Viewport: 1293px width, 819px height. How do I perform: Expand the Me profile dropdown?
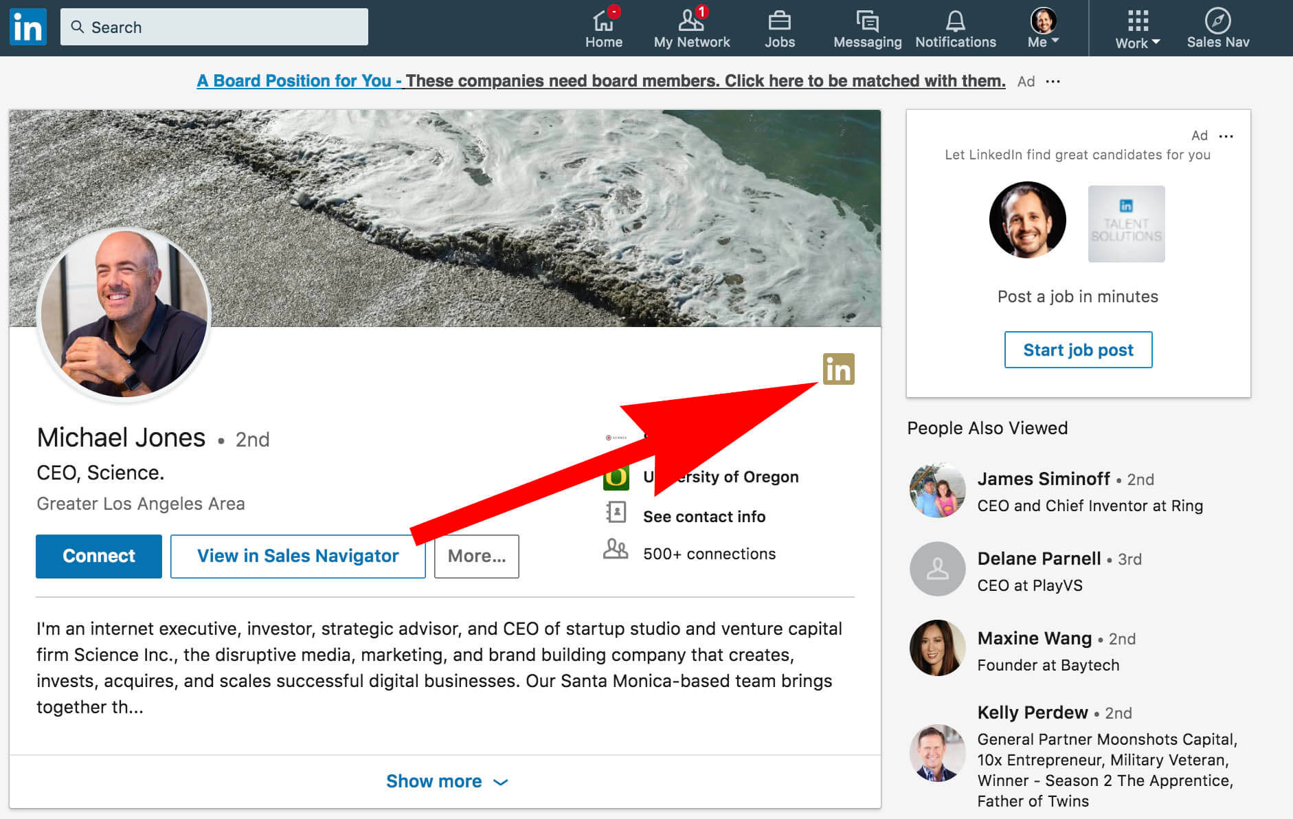(1044, 28)
